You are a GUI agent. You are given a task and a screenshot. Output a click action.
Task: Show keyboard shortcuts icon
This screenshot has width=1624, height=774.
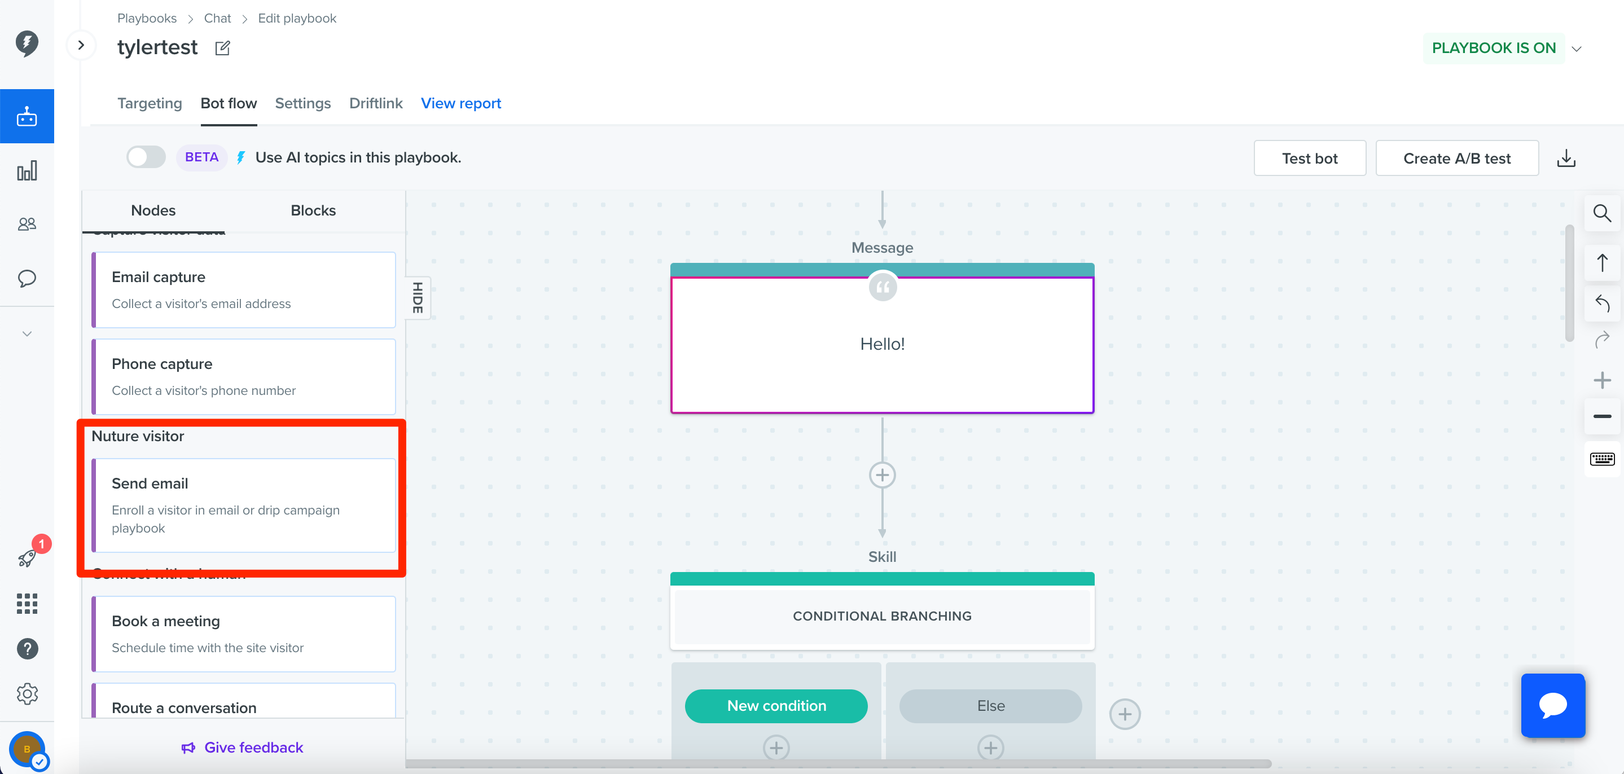coord(1602,459)
